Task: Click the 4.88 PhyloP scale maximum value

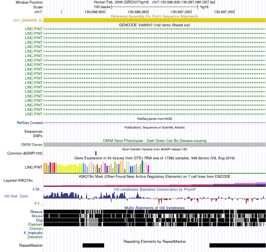Action: coord(36,189)
